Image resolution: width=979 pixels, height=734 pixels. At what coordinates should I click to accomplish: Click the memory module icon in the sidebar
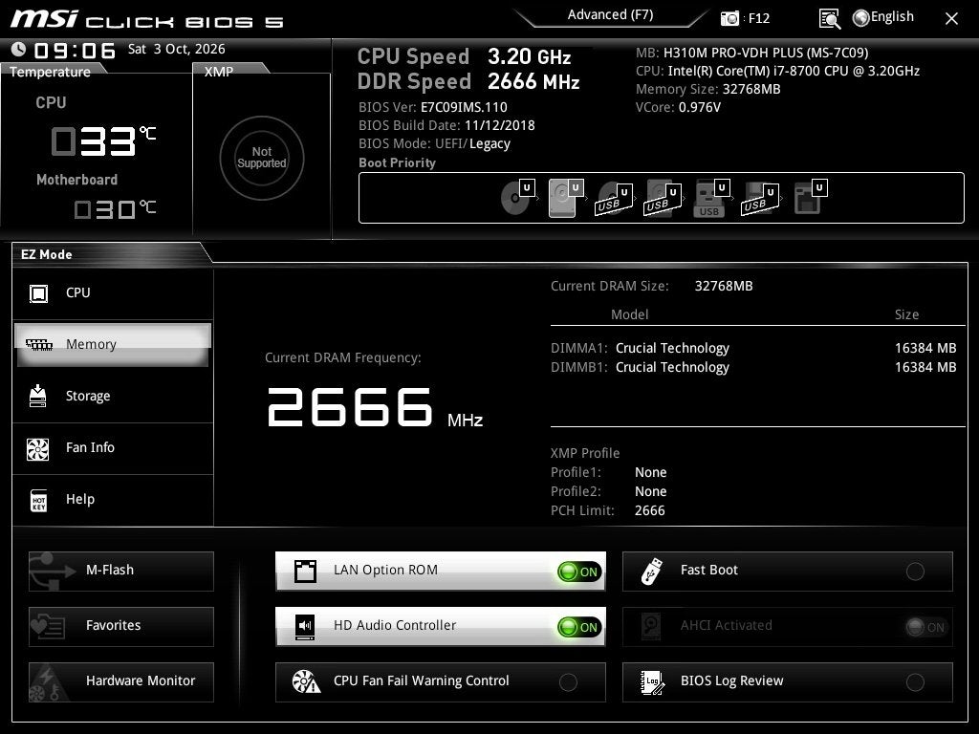click(38, 344)
